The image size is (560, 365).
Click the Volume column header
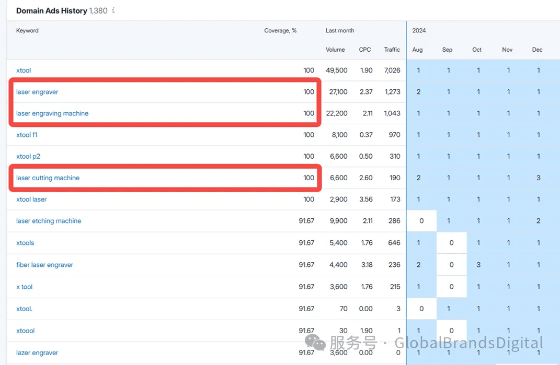tap(335, 50)
